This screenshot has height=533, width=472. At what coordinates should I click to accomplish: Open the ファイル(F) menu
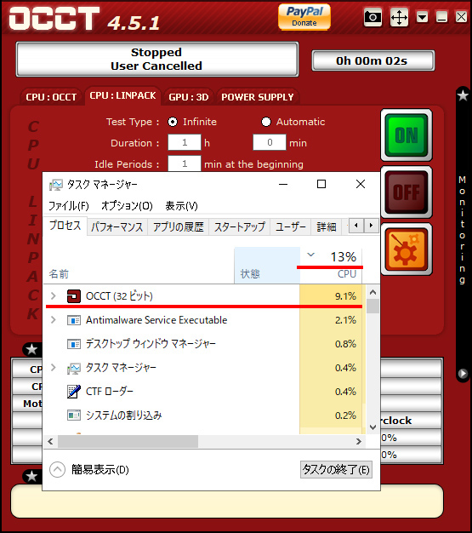click(69, 206)
